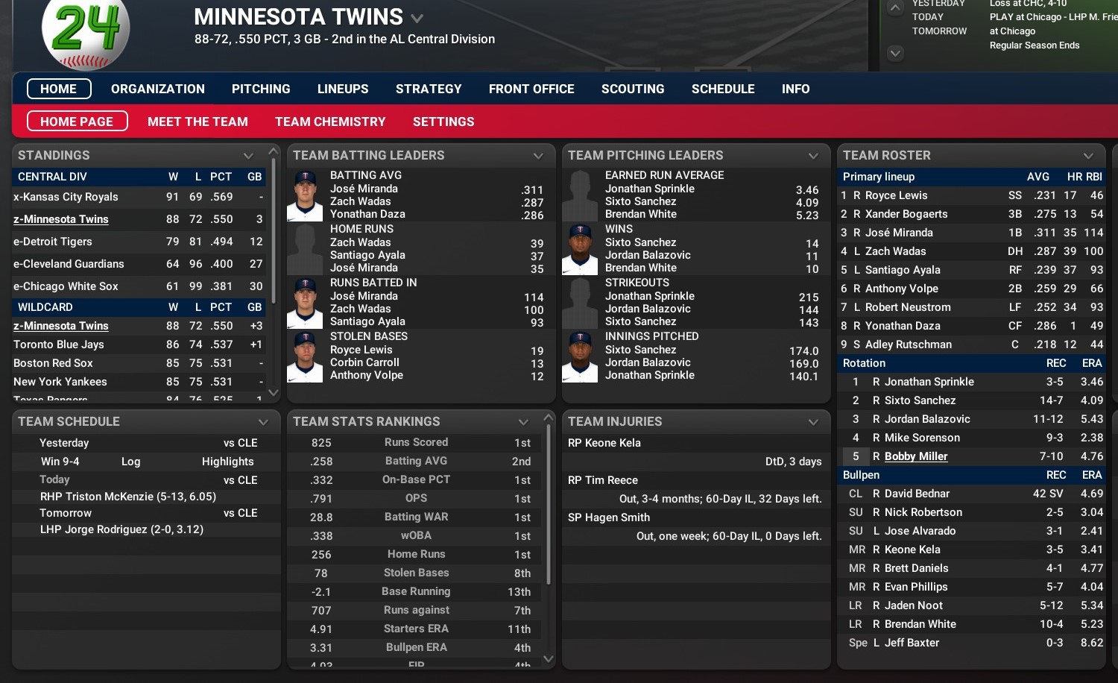Open the Bobby Miller roster link
This screenshot has height=683, width=1118.
tap(916, 456)
